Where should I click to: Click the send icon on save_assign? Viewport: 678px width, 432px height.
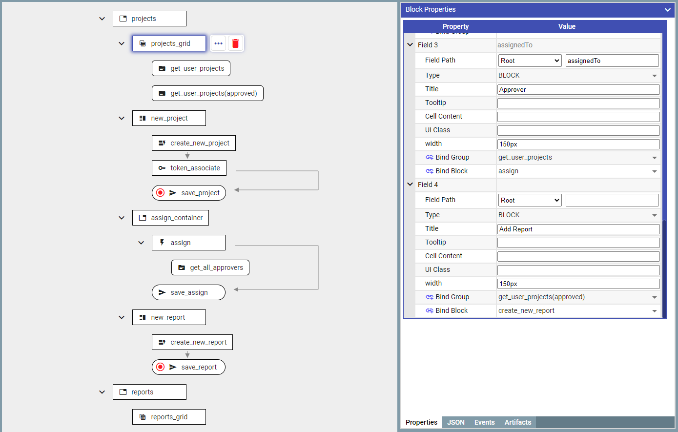[162, 292]
